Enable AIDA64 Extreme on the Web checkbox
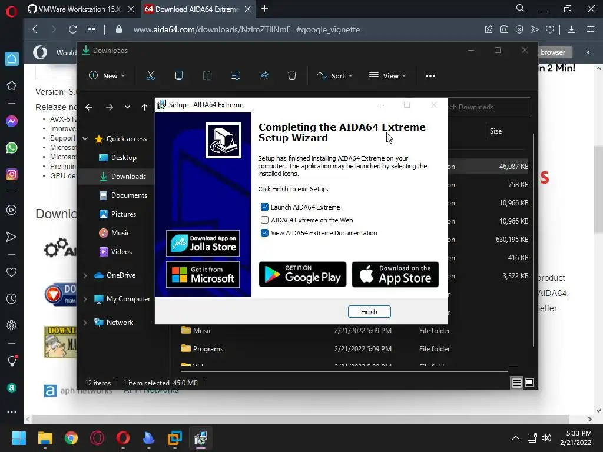This screenshot has width=603, height=452. coord(264,220)
